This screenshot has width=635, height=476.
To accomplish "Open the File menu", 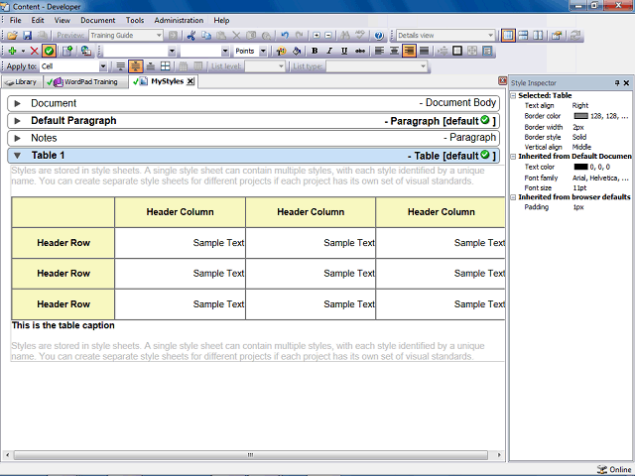I will tap(16, 20).
